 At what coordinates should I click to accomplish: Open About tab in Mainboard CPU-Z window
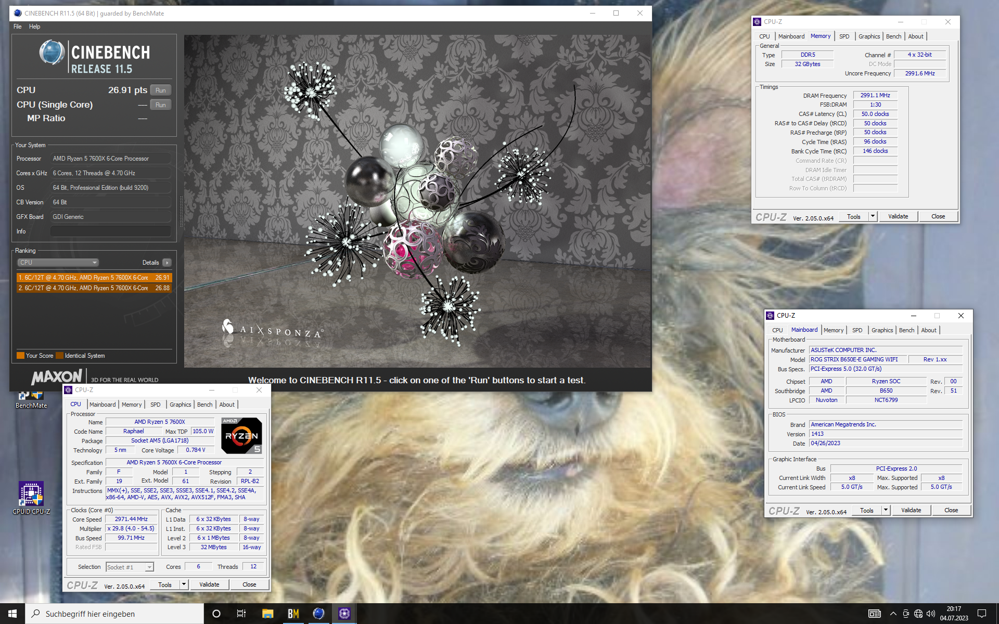point(929,330)
